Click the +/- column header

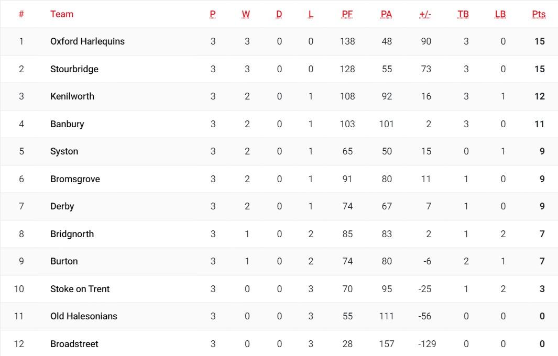(425, 15)
